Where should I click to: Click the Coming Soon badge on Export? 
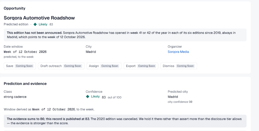146,66
